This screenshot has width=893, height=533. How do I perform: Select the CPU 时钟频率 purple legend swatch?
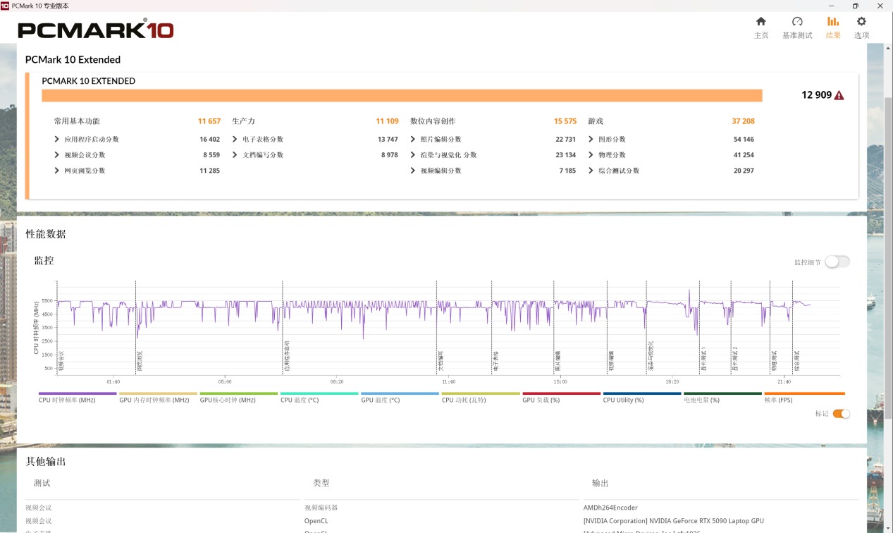point(78,393)
